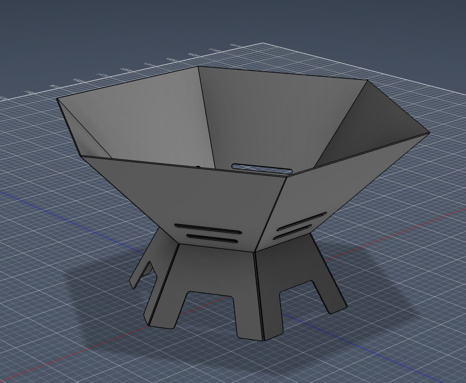Image resolution: width=466 pixels, height=383 pixels.
Task: Select the lower vent slot on the front panel
Action: [212, 238]
